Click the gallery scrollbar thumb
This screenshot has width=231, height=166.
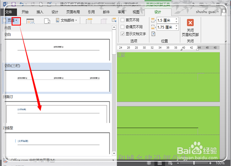(114, 42)
